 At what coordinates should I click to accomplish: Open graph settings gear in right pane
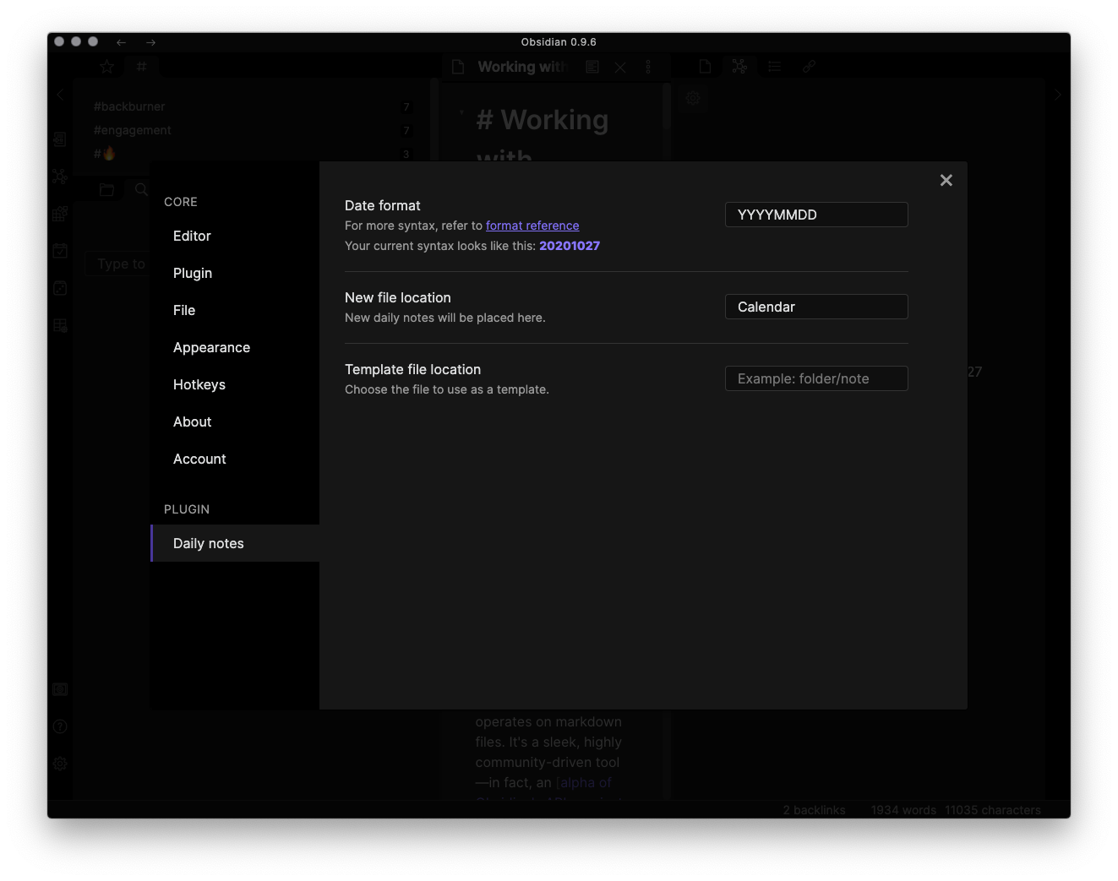pos(693,98)
